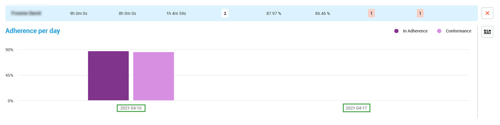Click the Adherence per day heading
The height and width of the screenshot is (125, 500).
(x=33, y=31)
